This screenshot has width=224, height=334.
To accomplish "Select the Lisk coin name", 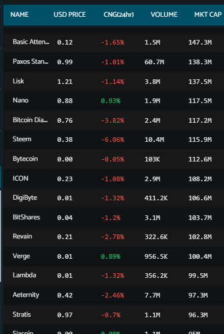I will pos(19,81).
